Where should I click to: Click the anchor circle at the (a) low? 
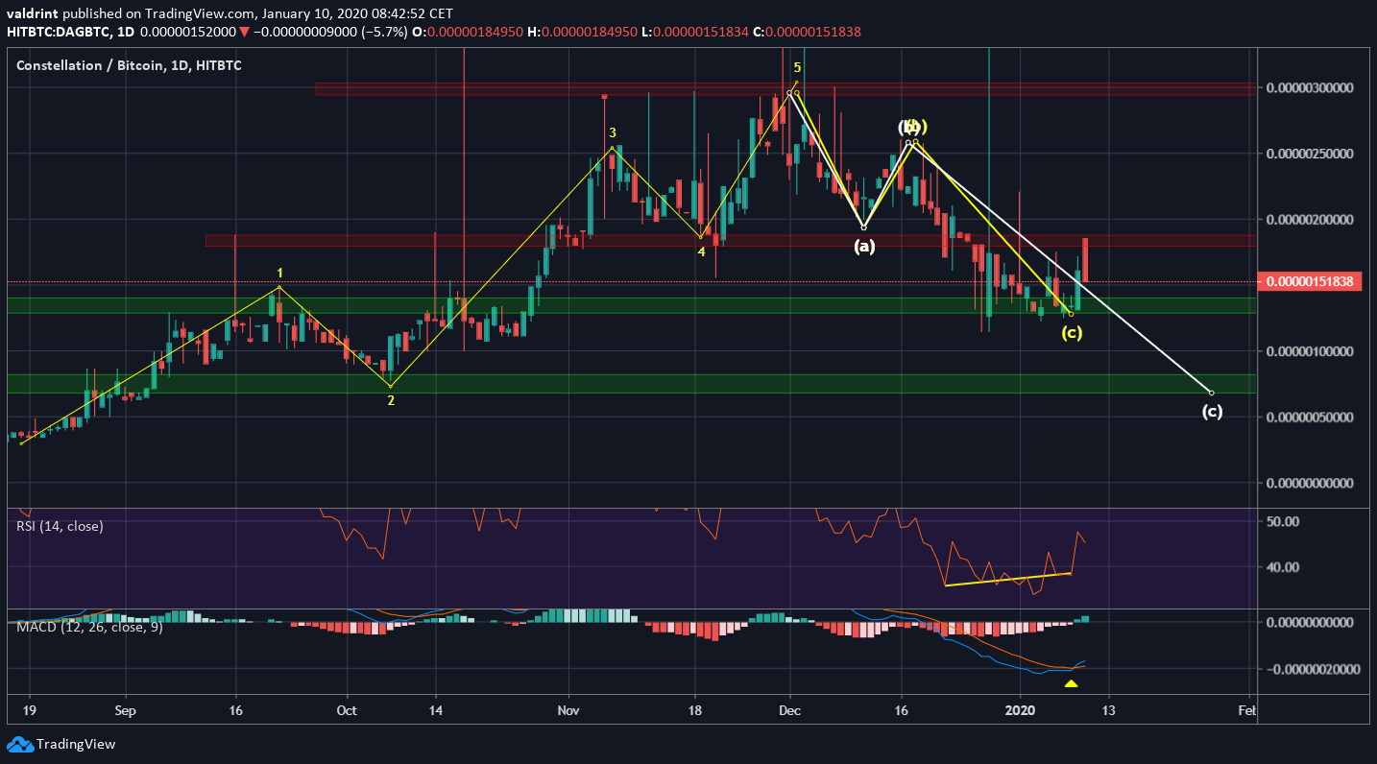pos(864,227)
